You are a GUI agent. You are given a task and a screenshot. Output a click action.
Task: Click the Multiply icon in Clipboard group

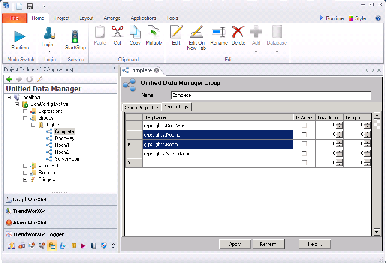point(154,32)
